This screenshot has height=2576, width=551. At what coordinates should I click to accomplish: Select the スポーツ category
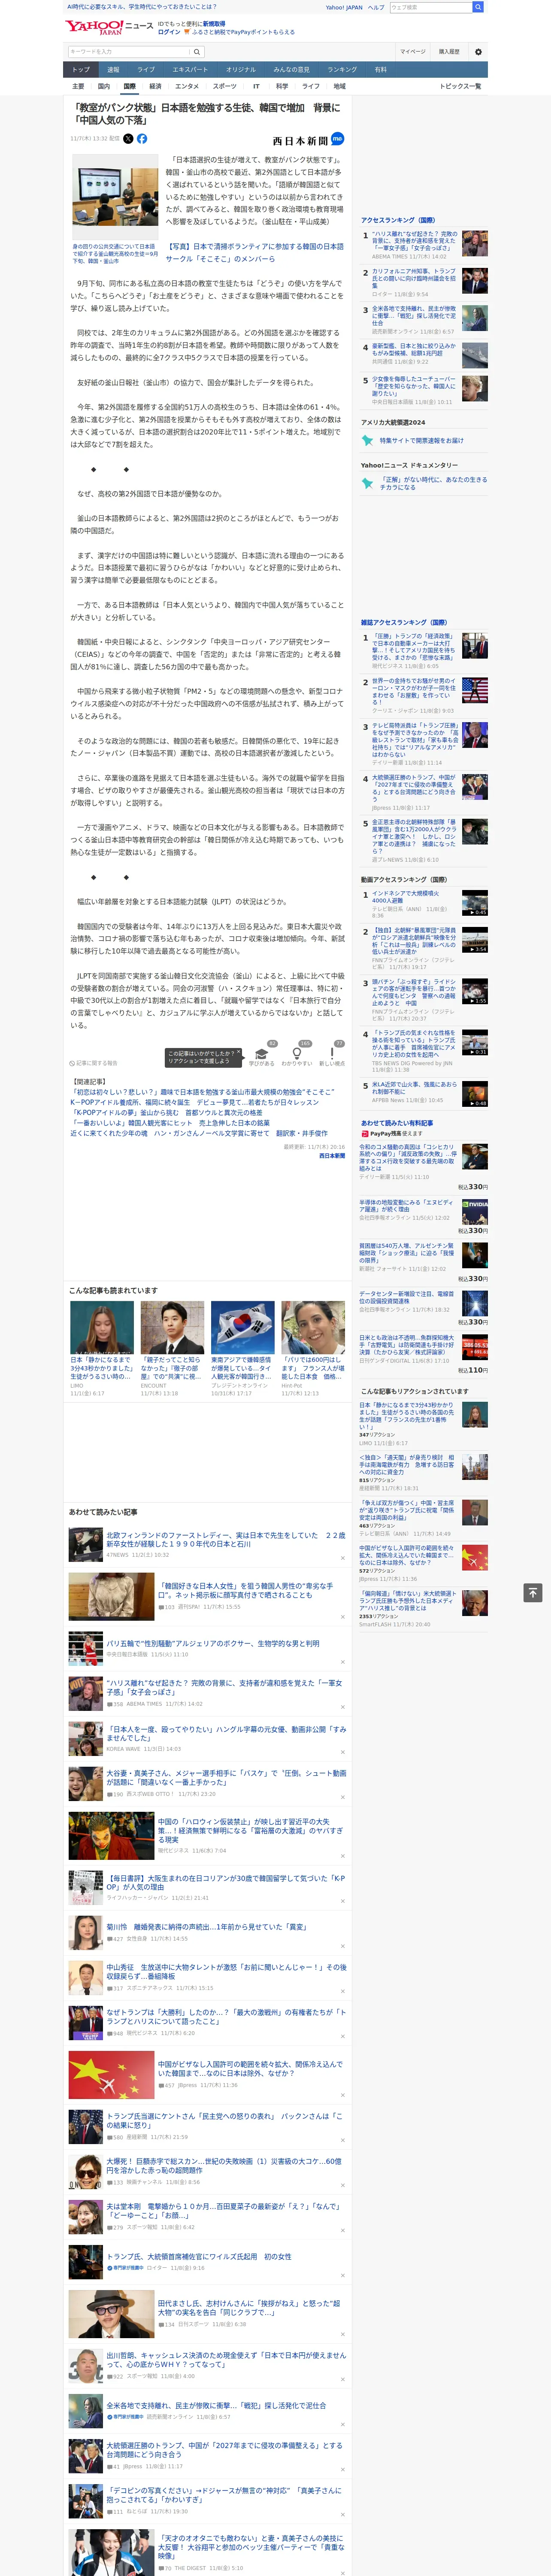225,86
